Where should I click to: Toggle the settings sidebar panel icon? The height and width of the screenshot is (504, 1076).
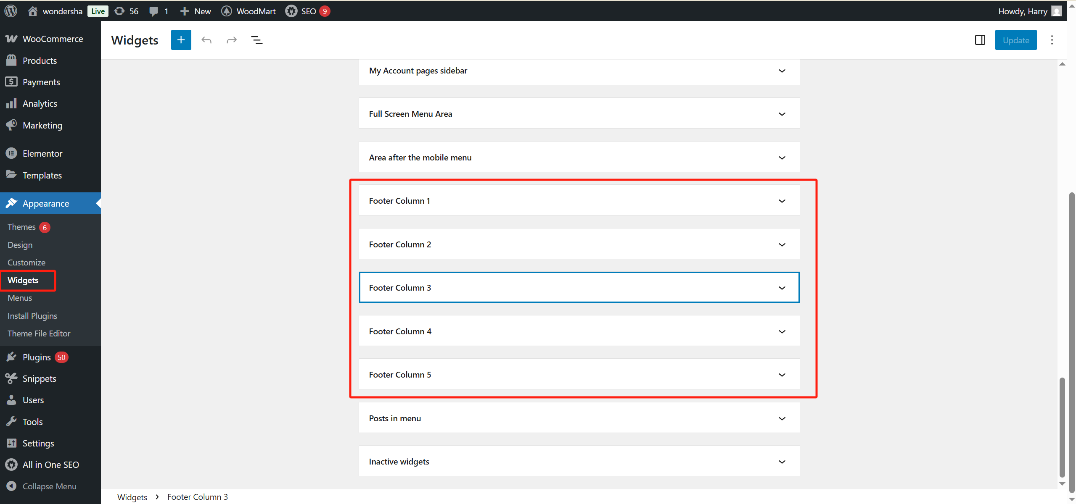pos(980,40)
